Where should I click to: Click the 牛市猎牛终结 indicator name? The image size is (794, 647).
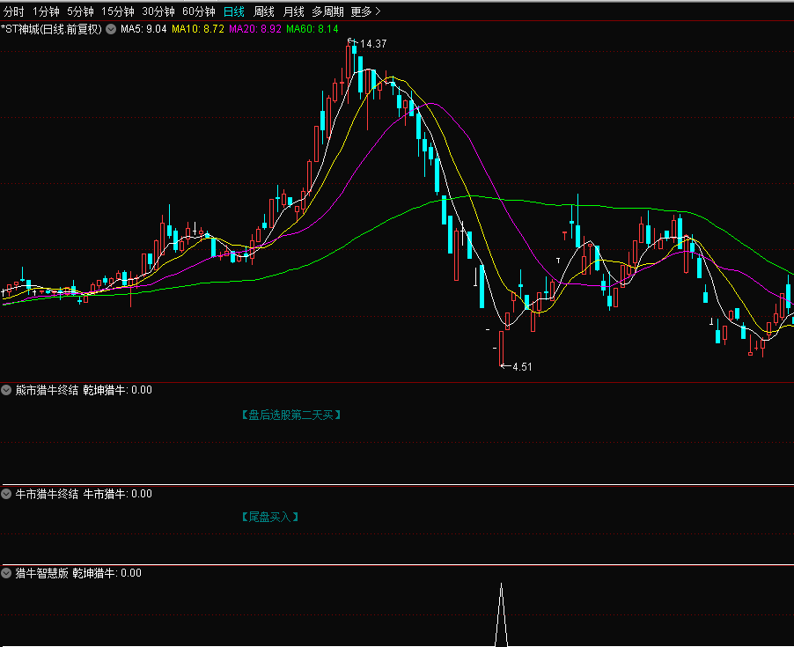[x=47, y=494]
